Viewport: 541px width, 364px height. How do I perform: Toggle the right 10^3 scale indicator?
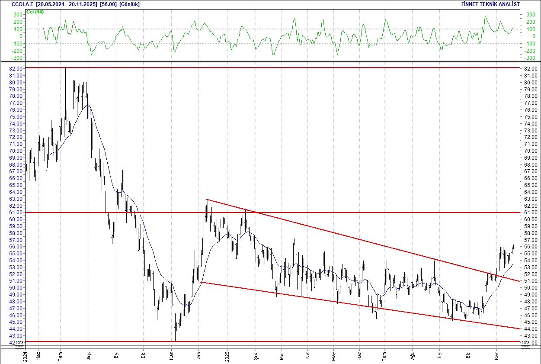(x=525, y=342)
